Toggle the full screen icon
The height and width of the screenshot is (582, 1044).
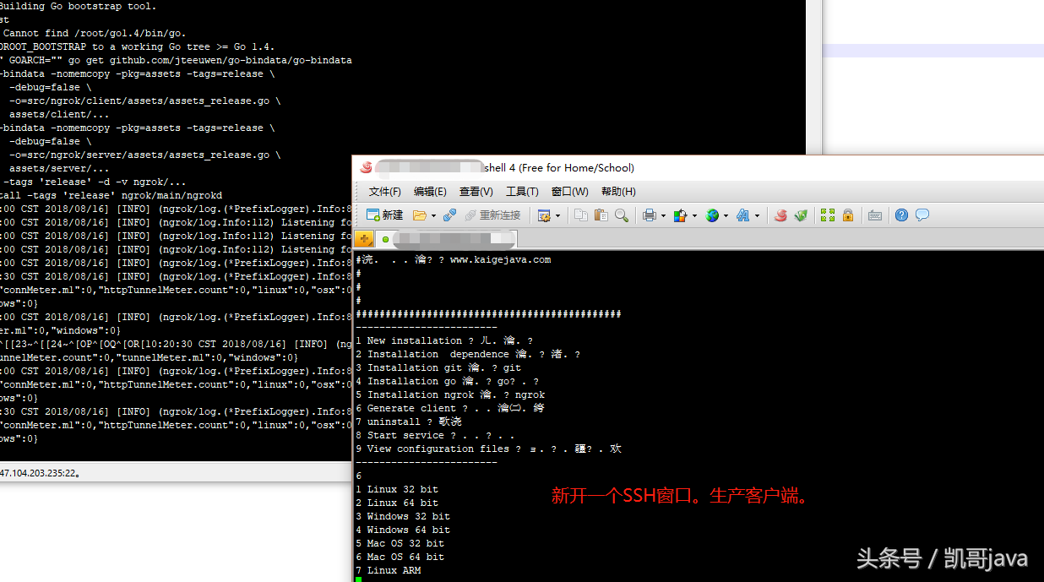click(x=828, y=215)
